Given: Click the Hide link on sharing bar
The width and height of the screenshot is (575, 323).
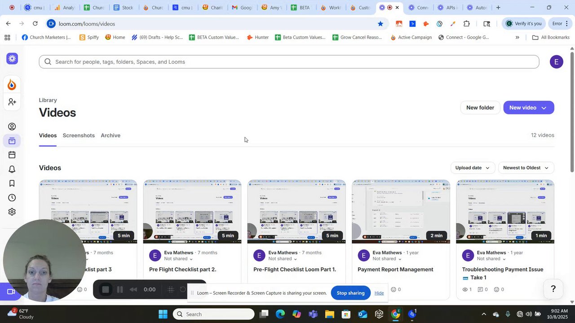Looking at the screenshot, I should click(x=379, y=293).
